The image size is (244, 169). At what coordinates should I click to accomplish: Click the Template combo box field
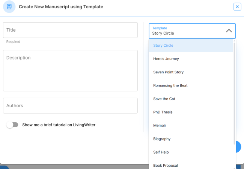pyautogui.click(x=188, y=31)
